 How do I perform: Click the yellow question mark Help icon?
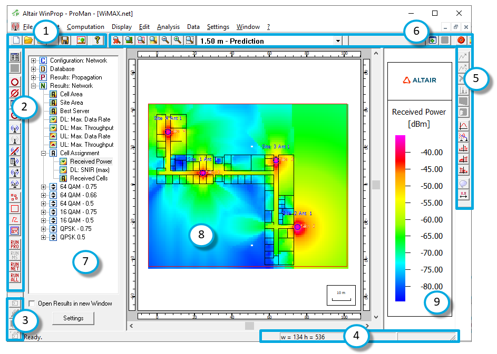pos(97,41)
